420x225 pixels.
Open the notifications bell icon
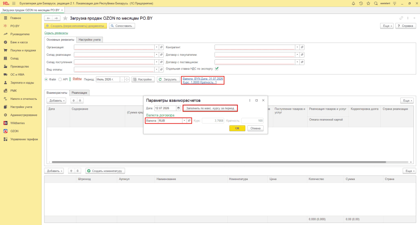pyautogui.click(x=353, y=3)
